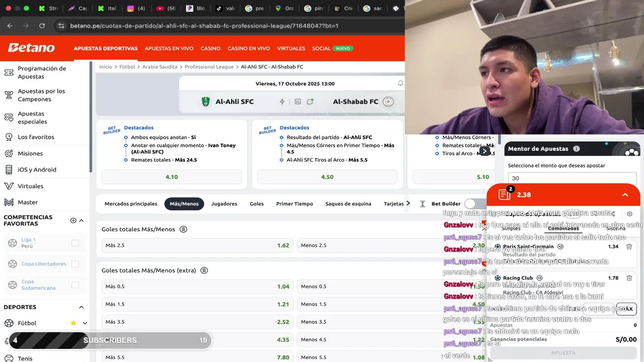Check the Copa Libertadores checkbox
This screenshot has height=362, width=644.
(x=75, y=264)
